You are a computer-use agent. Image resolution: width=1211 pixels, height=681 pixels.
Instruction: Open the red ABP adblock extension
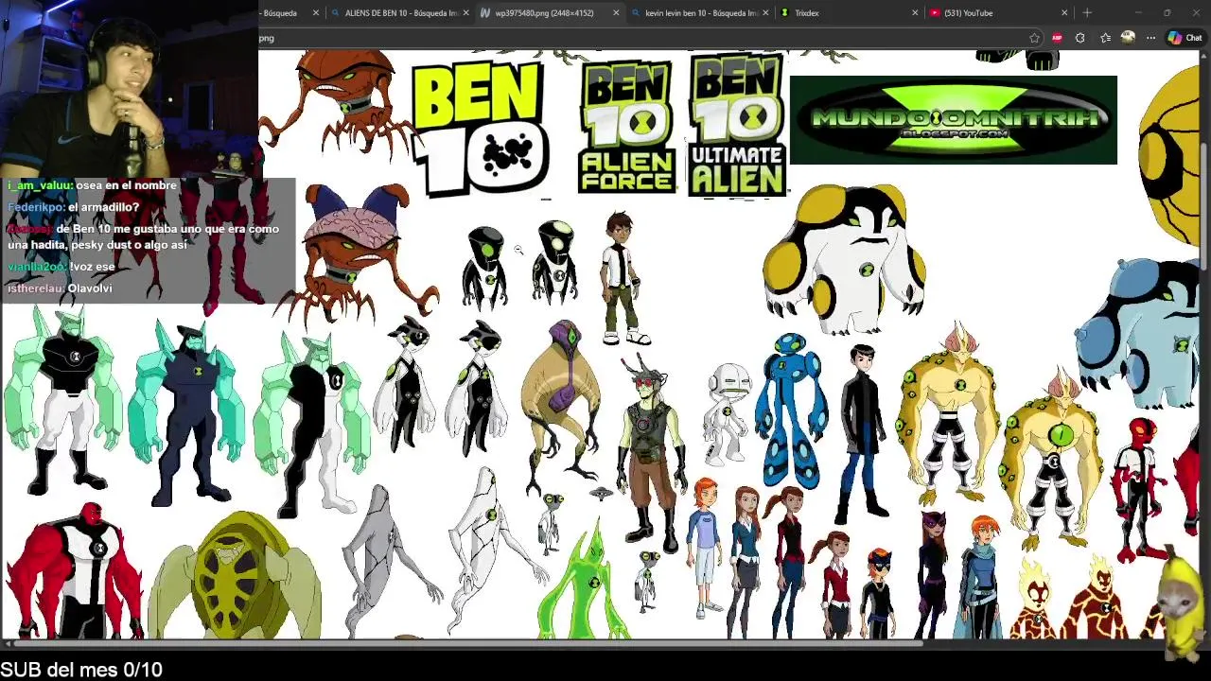[1057, 38]
